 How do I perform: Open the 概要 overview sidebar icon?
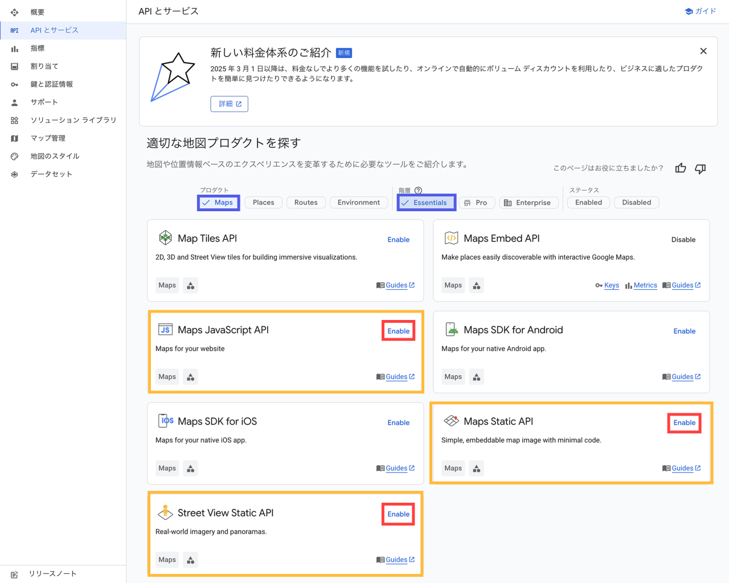[14, 12]
